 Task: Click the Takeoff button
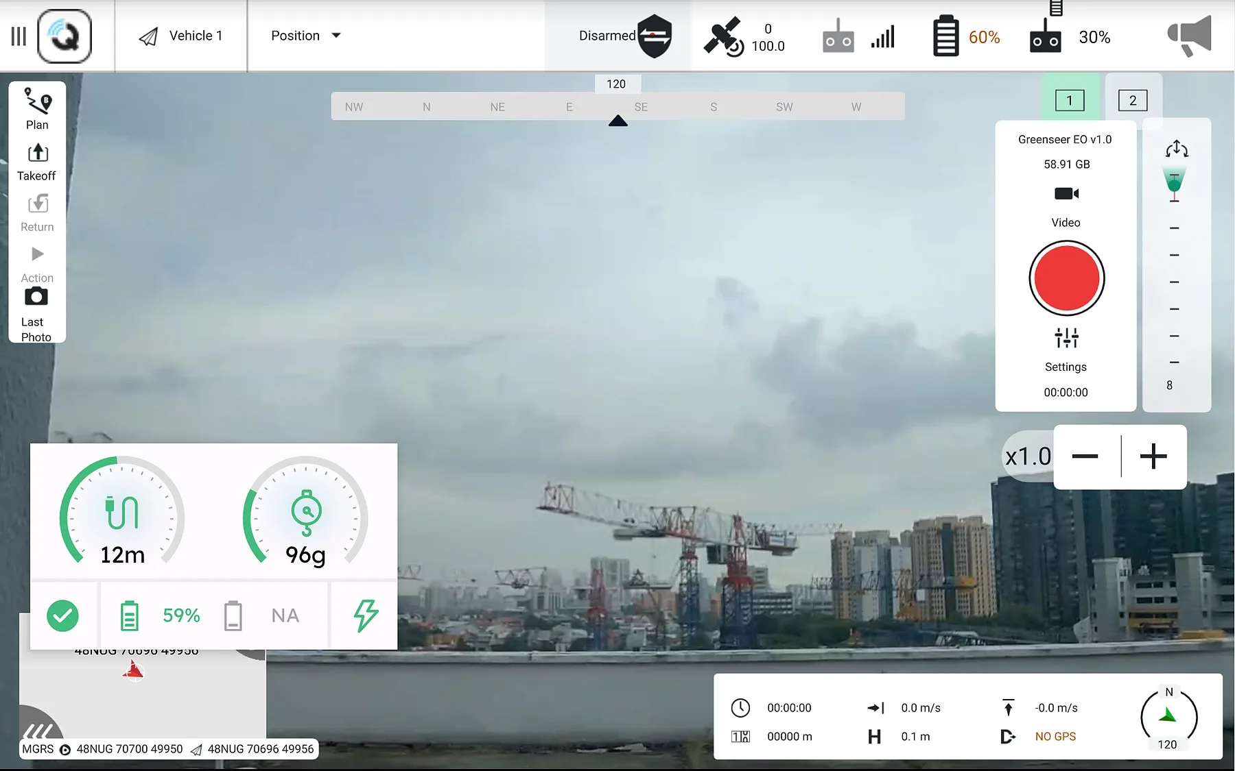point(37,162)
